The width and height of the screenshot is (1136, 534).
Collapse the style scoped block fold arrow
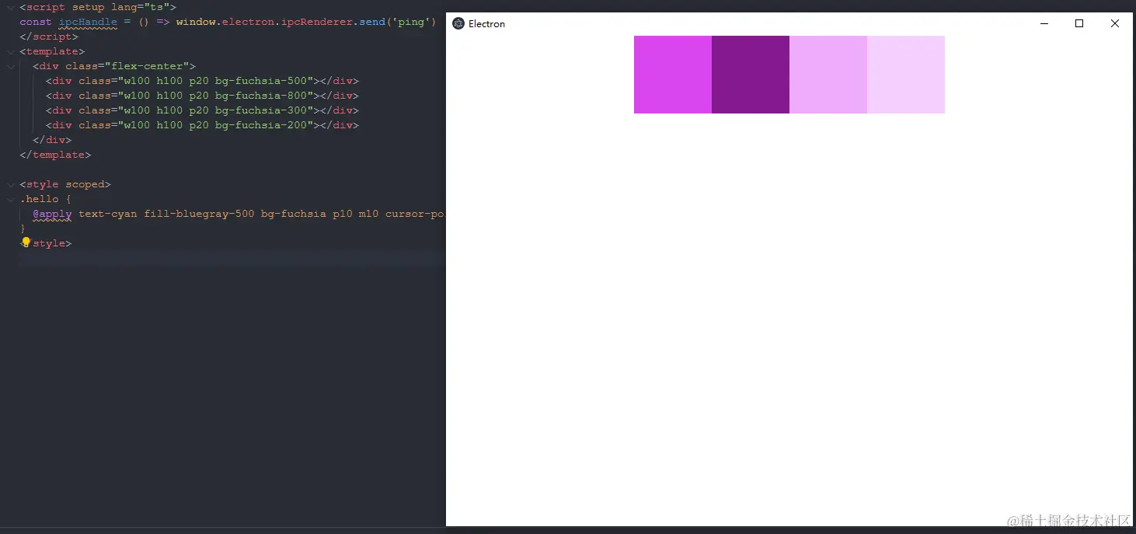point(11,184)
